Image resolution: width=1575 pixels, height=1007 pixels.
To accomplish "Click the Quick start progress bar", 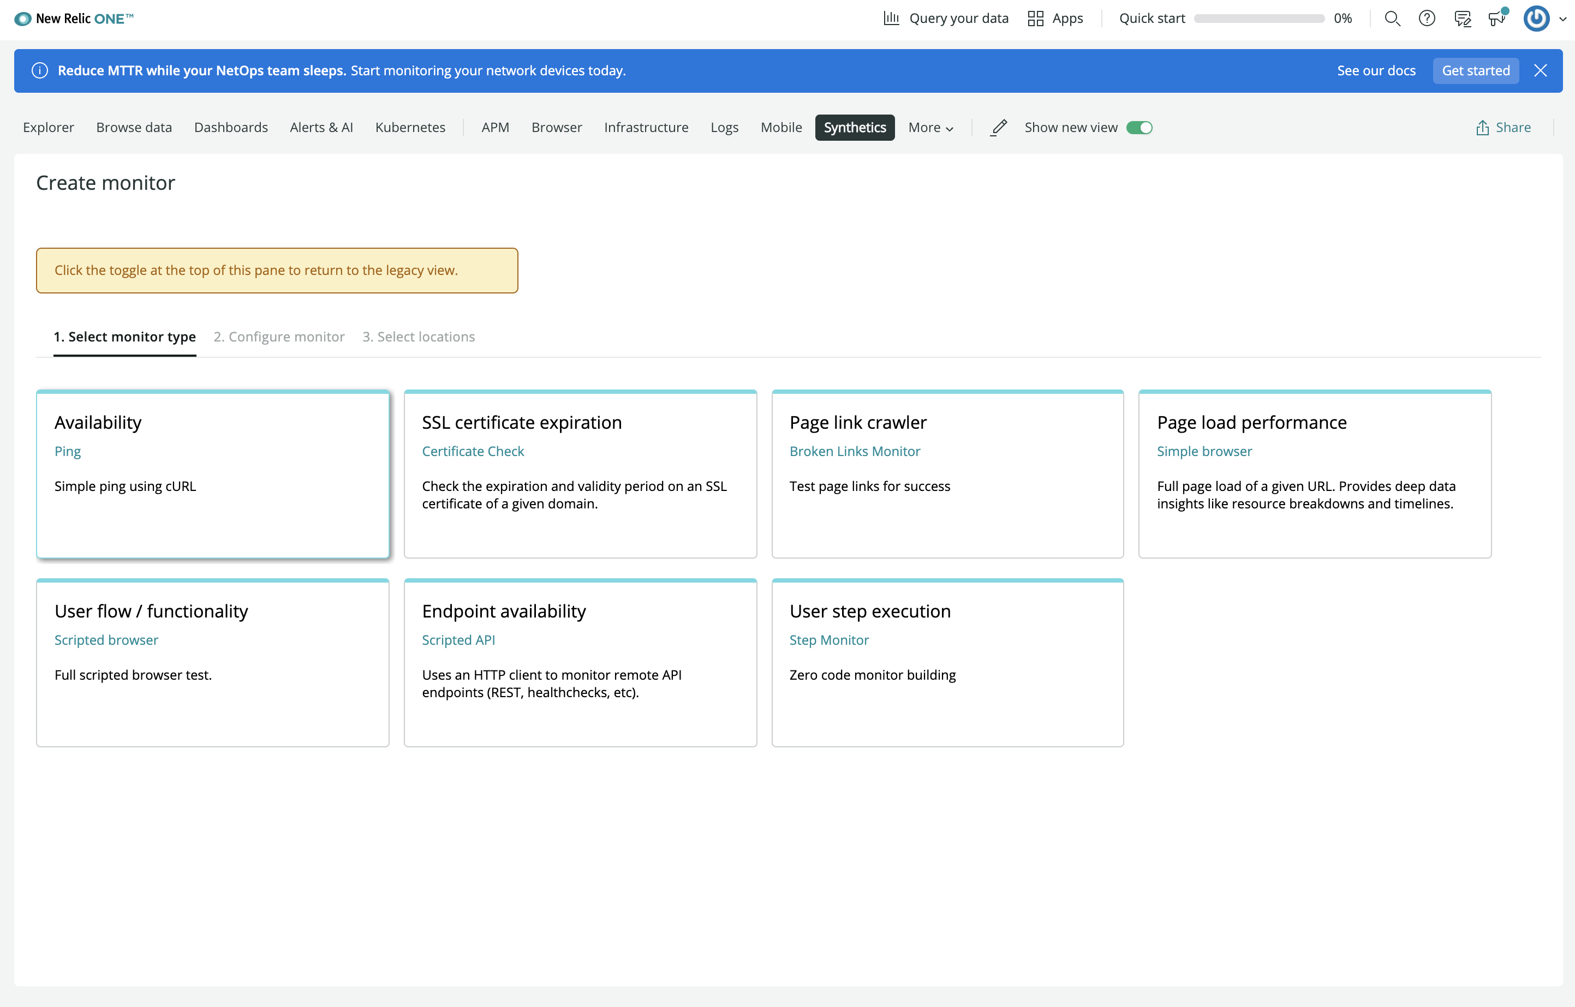I will [x=1259, y=19].
